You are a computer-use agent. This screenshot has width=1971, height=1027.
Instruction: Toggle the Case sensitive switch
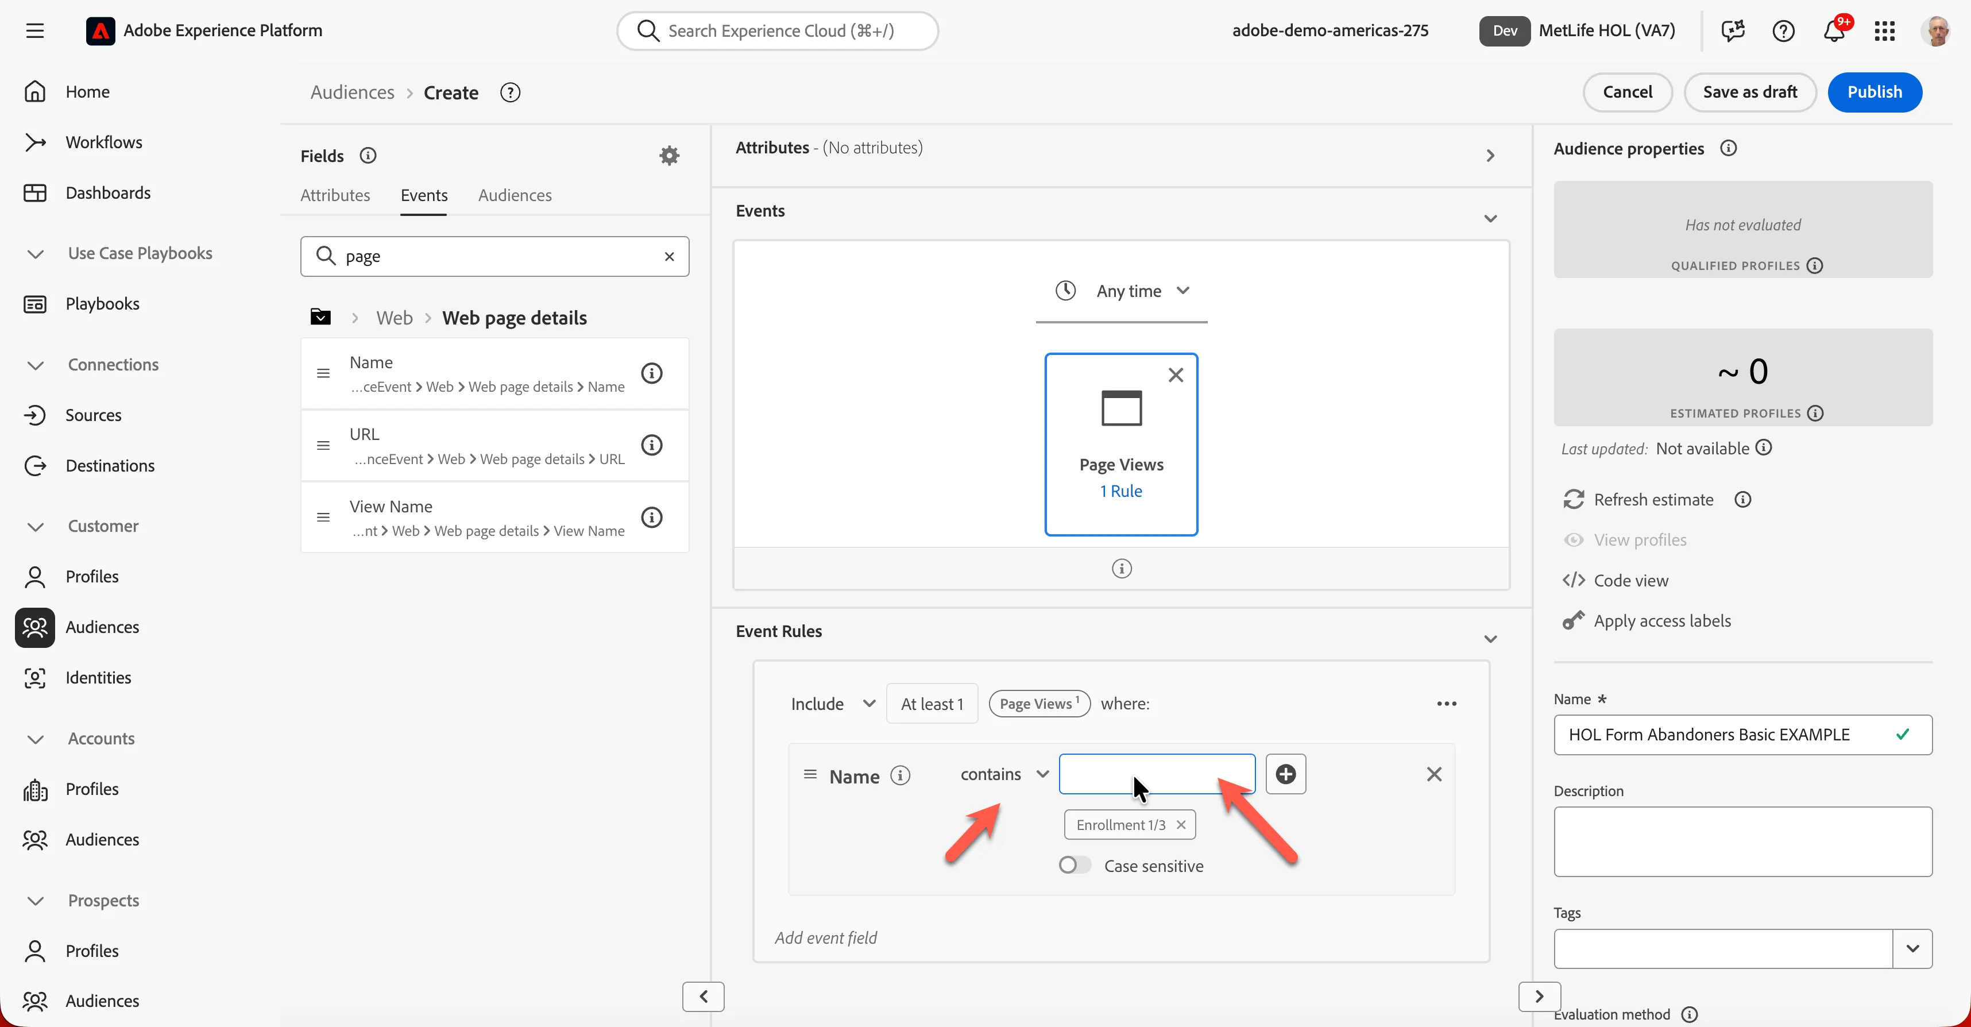tap(1075, 865)
